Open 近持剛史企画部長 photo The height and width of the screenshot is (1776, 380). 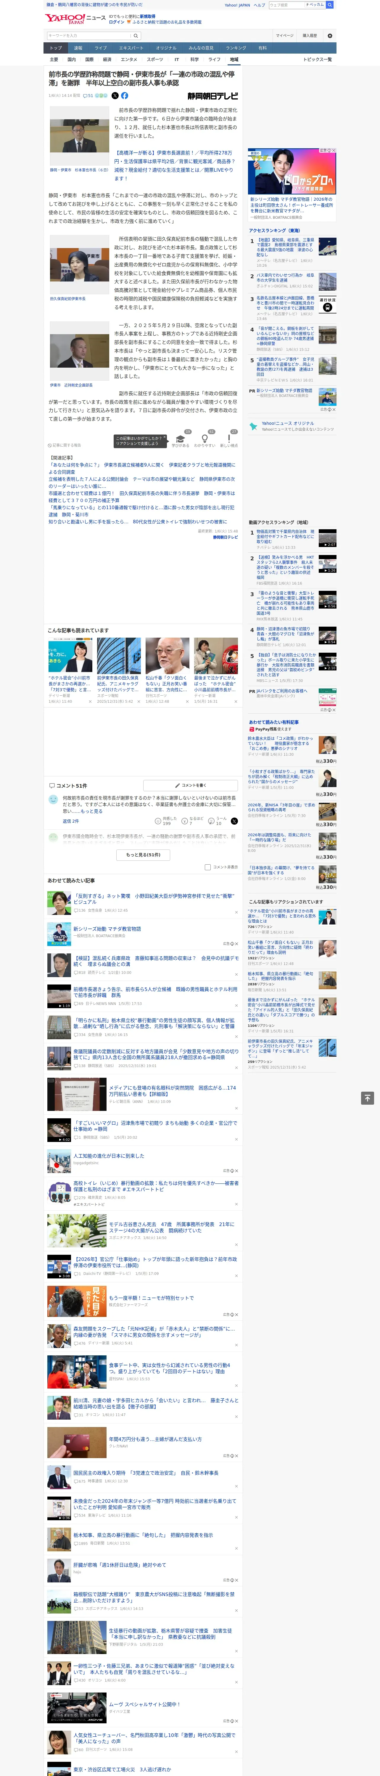(79, 352)
